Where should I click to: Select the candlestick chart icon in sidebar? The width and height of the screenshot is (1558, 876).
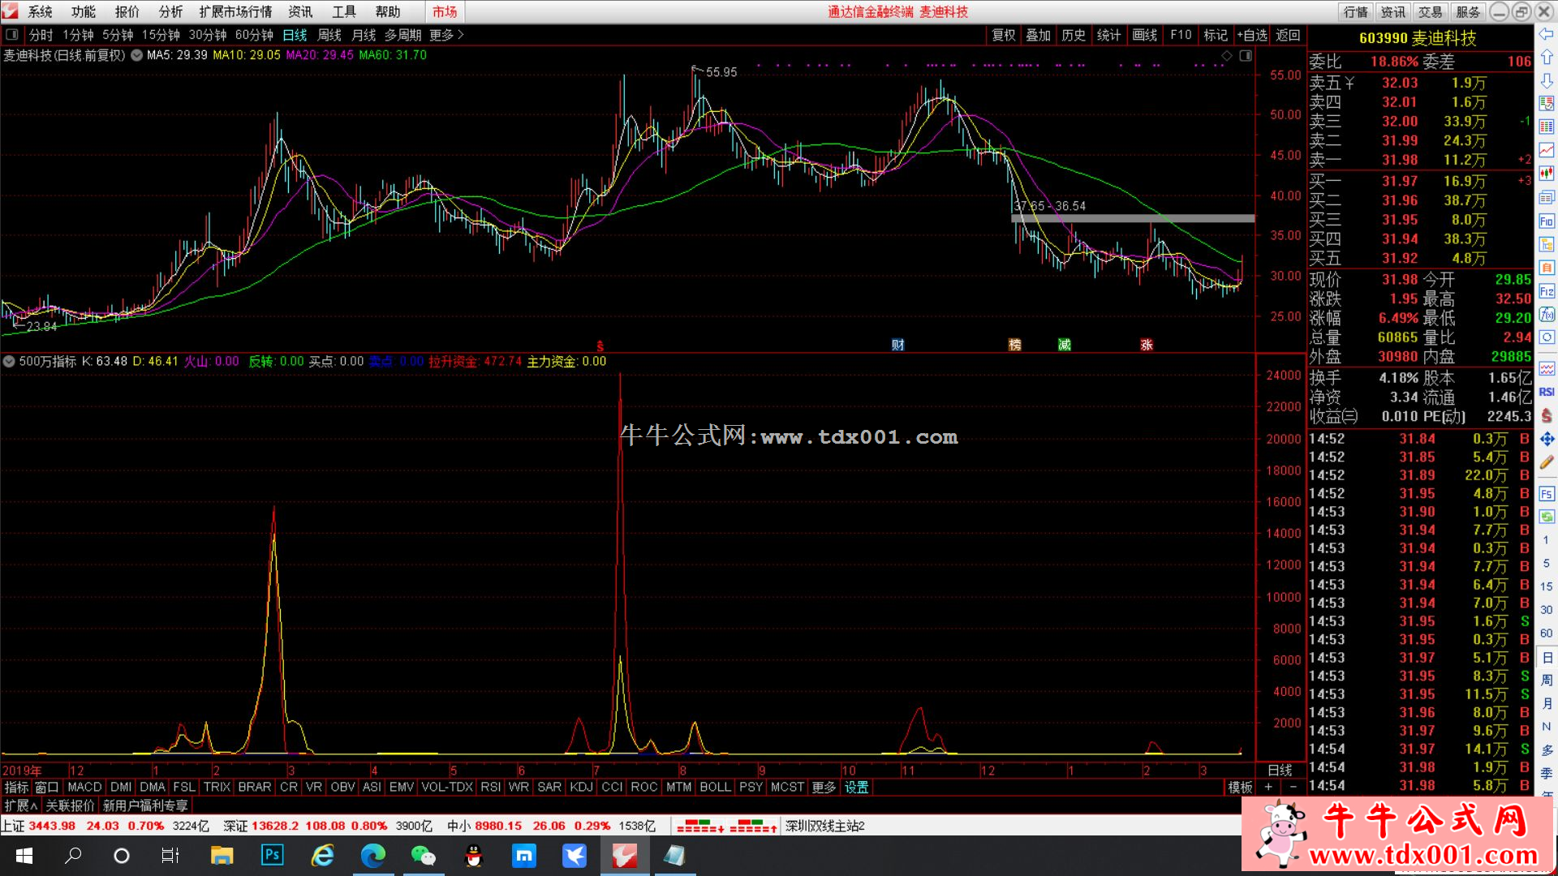click(1547, 174)
